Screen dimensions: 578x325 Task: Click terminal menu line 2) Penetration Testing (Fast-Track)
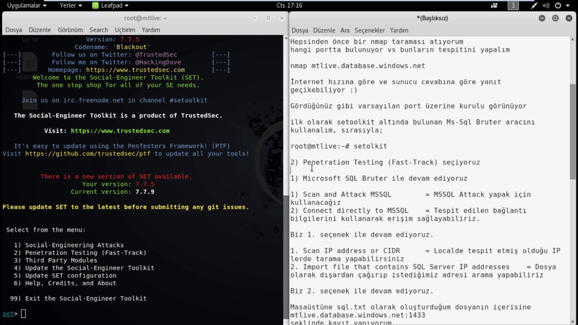80,253
